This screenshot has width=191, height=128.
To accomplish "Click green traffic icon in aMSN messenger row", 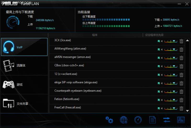I will coord(159,58).
